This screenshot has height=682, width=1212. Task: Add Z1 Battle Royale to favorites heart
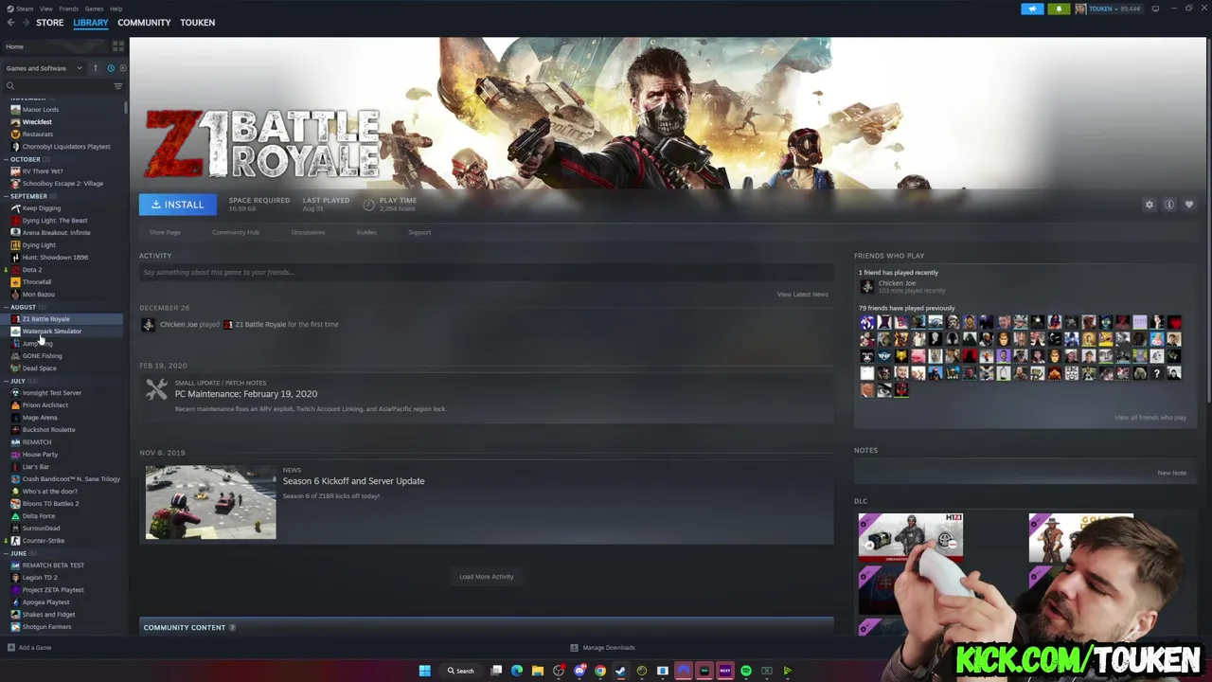(x=1189, y=205)
